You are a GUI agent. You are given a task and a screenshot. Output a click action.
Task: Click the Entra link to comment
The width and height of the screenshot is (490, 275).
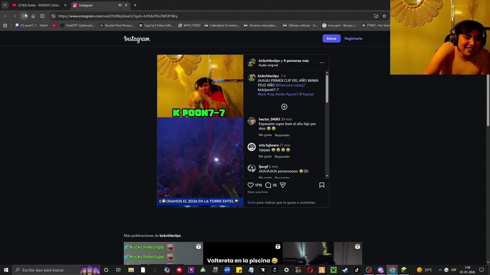click(252, 202)
